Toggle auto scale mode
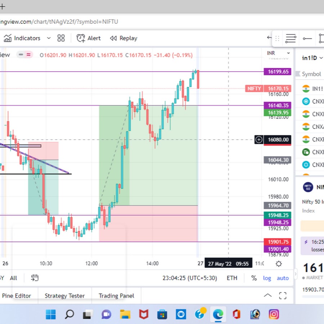The width and height of the screenshot is (324, 324). coord(283,278)
